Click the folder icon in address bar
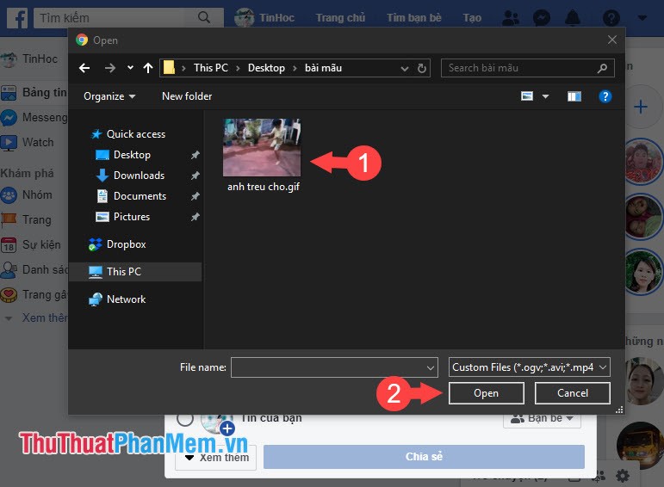Image resolution: width=664 pixels, height=487 pixels. (169, 68)
